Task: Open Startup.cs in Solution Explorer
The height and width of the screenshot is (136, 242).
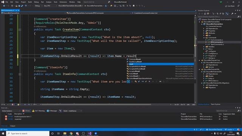Action: (212, 58)
